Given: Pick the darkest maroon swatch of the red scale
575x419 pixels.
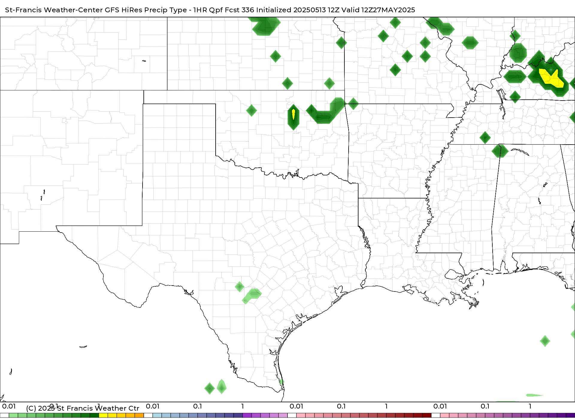Looking at the screenshot, I should point(427,415).
